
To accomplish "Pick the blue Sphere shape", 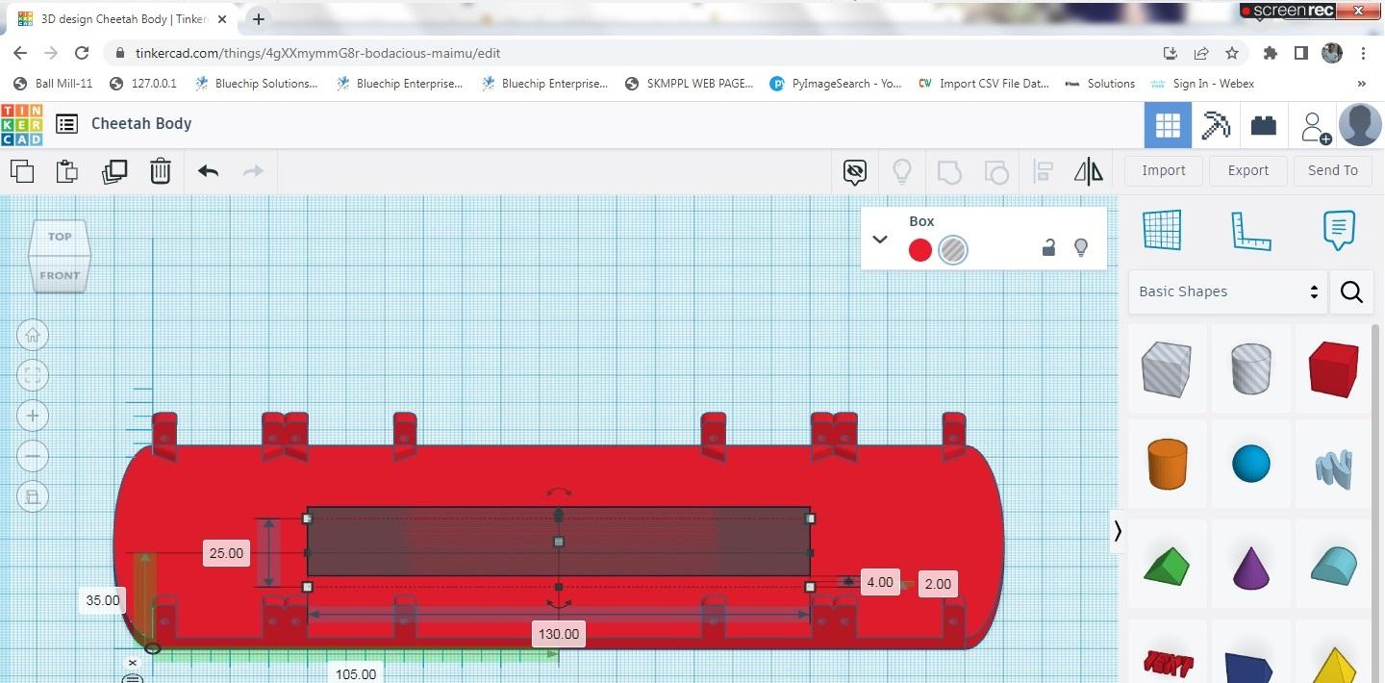I will pos(1250,465).
